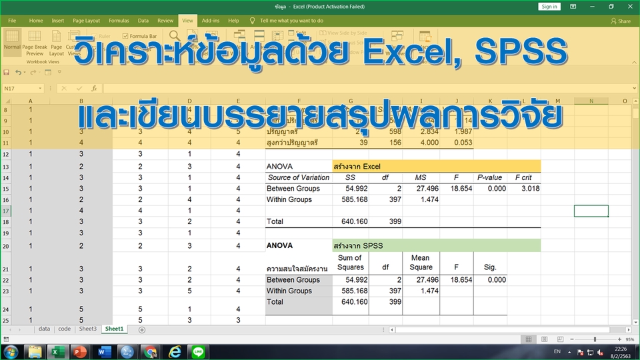This screenshot has height=360, width=640.
Task: Add a new sheet with plus icon
Action: point(141,330)
